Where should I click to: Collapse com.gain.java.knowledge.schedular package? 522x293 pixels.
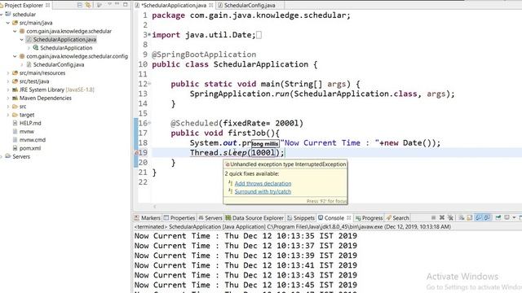(x=15, y=31)
